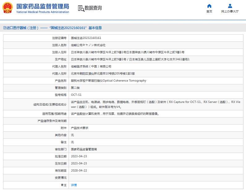246x191 pixels.
Task: Click 其他内容 value 无
Action: click(x=72, y=135)
